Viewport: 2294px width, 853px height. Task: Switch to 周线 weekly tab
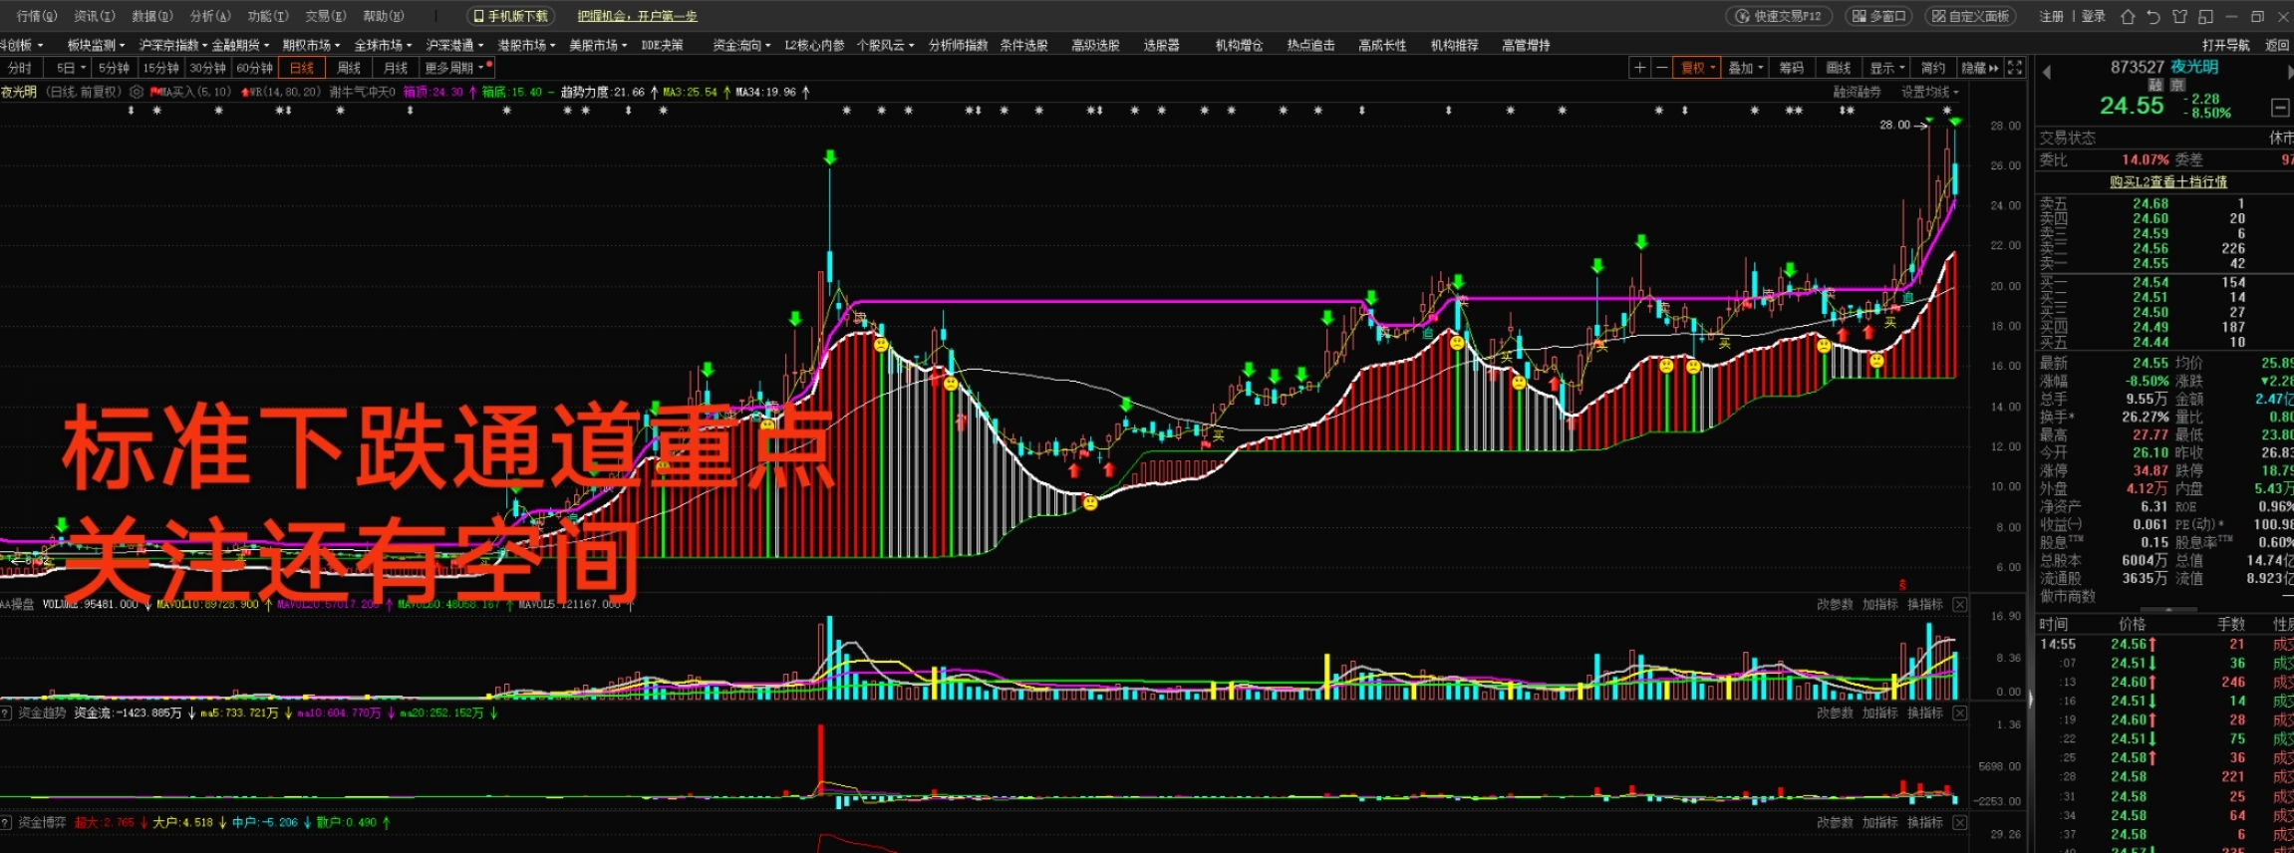349,68
